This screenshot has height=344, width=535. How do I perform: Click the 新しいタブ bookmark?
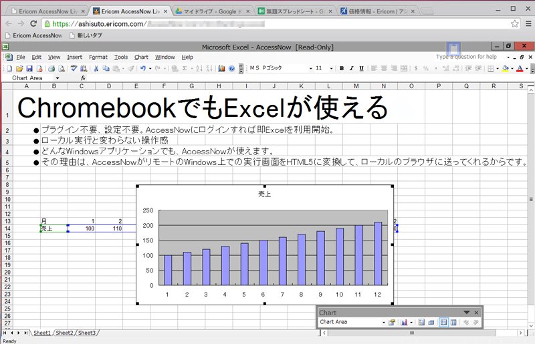pyautogui.click(x=86, y=35)
